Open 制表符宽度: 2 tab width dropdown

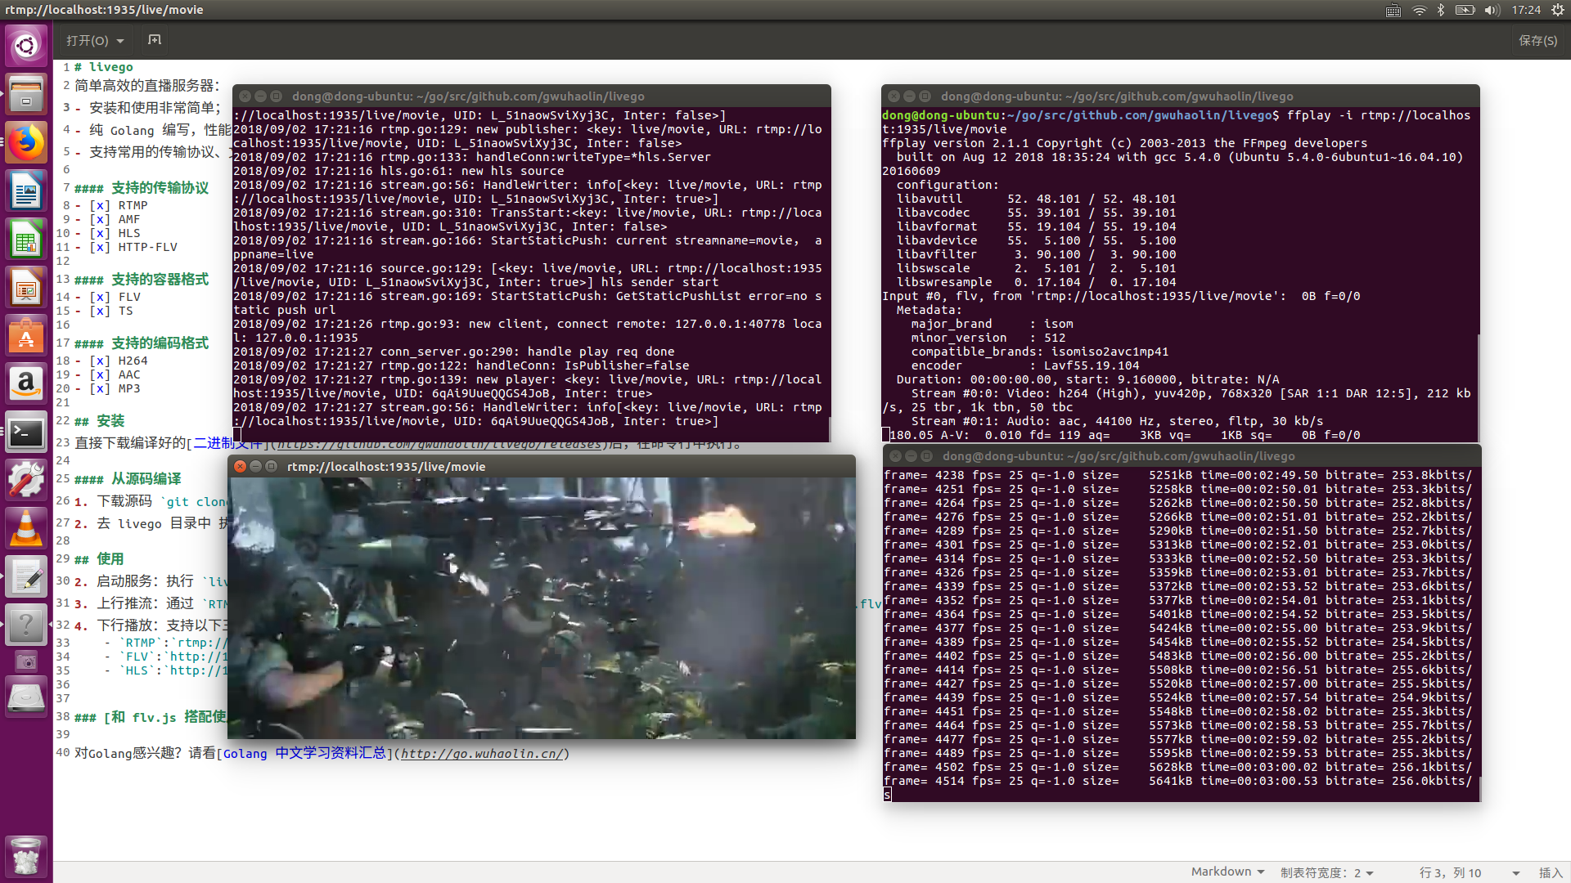tap(1326, 872)
